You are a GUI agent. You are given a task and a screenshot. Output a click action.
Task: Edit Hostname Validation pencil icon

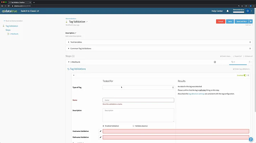tap(100, 131)
